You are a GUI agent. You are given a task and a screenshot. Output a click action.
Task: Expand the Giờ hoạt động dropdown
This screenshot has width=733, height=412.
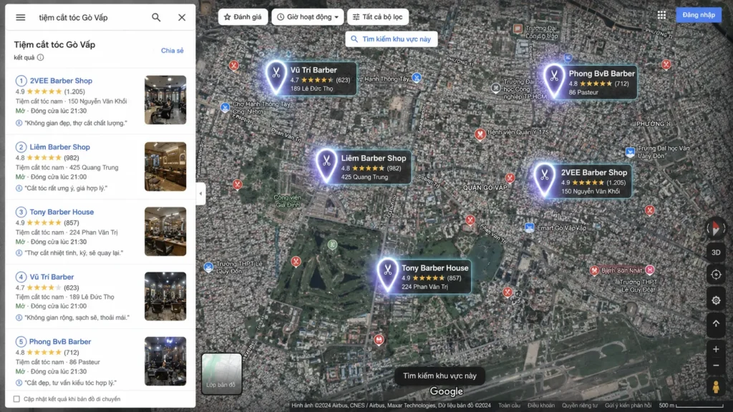(308, 17)
